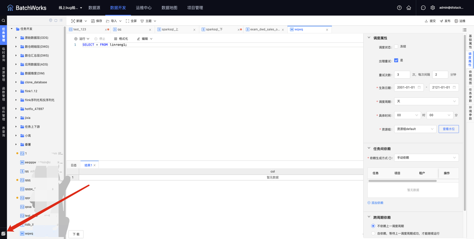474x239 pixels.
Task: Open the 临时查询 sidebar tab
Action: [3, 54]
